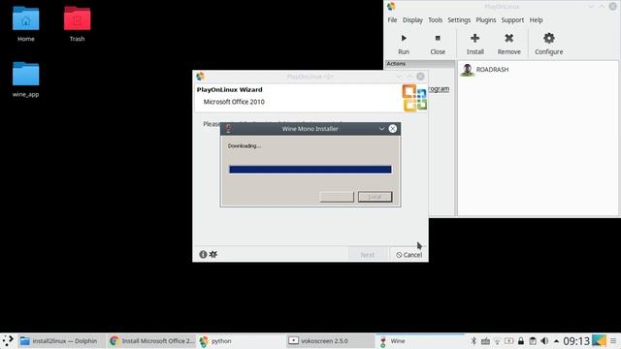Expand hidden tray icons arrow
Viewport: 621px width, 349px height.
click(556, 340)
